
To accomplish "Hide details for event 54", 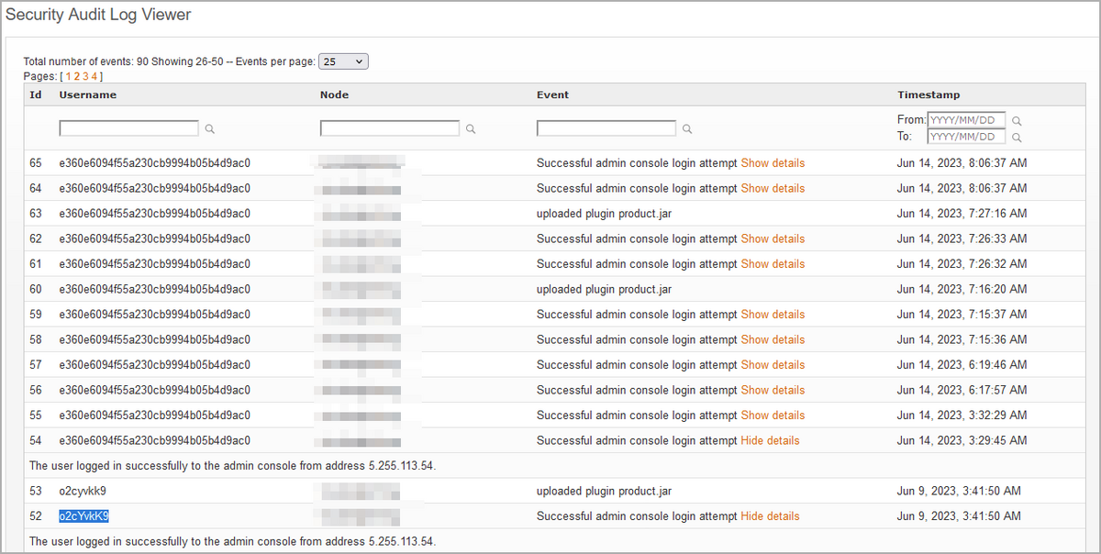I will 770,439.
